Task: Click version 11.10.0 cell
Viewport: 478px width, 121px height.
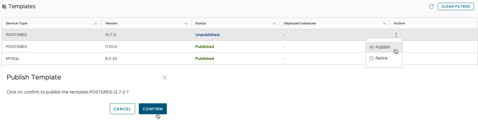Action: tap(111, 47)
